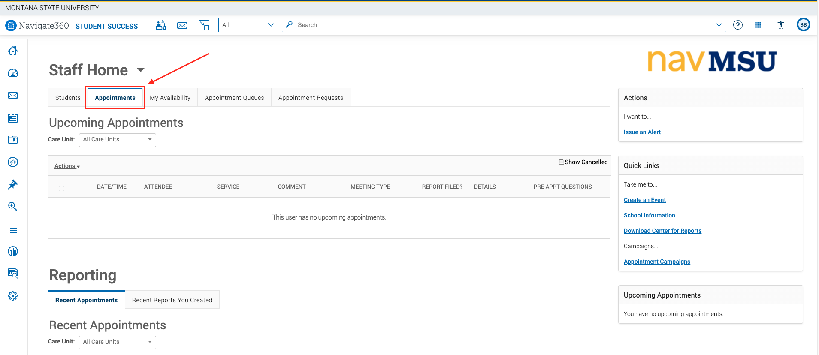Open the settings gear icon in sidebar

[13, 296]
